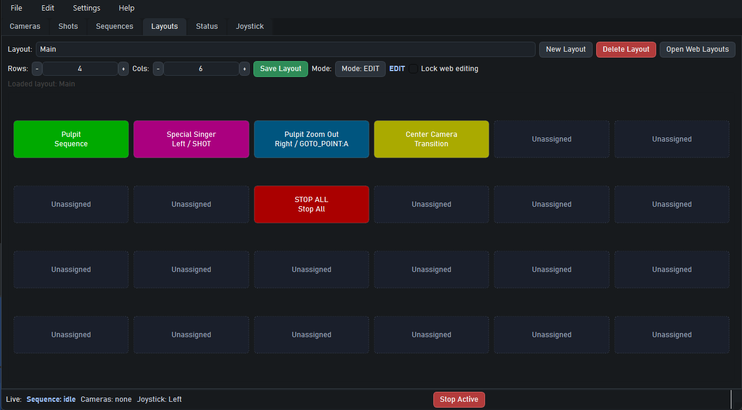Switch to the Cameras tab
The image size is (742, 410).
(25, 26)
